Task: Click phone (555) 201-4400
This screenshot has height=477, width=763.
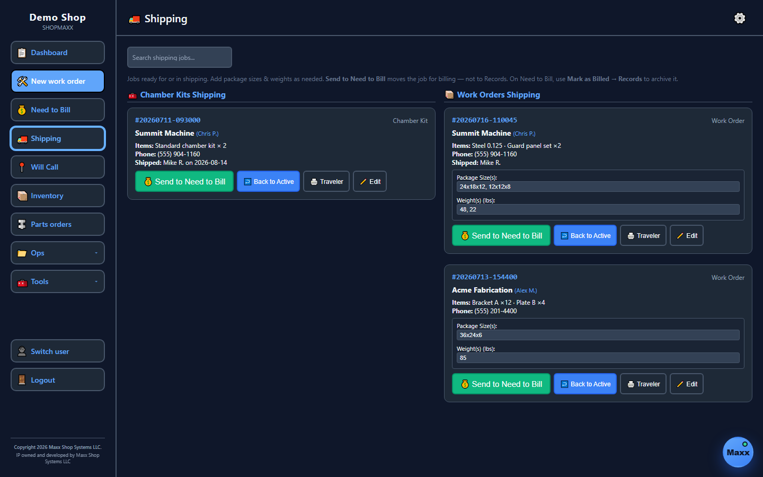Action: tap(495, 311)
